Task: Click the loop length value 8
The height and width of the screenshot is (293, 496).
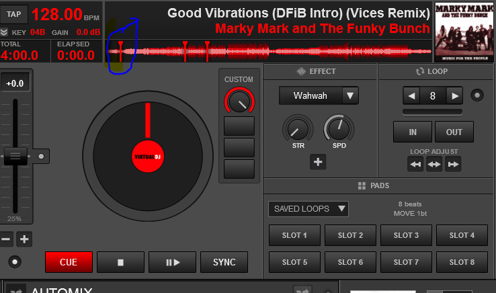Action: tap(433, 95)
